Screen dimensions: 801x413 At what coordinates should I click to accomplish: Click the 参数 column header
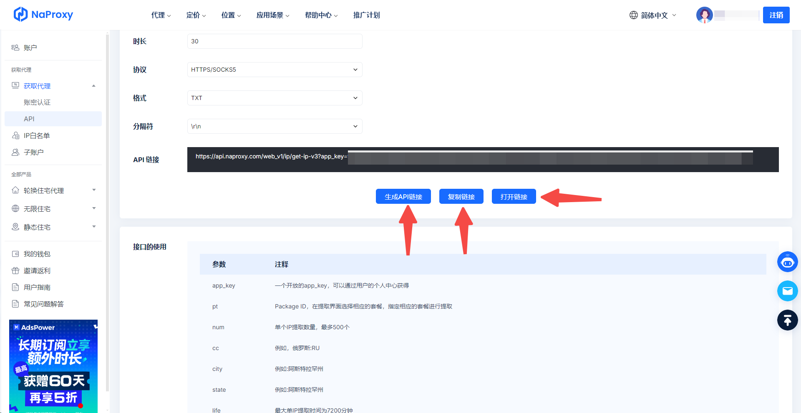click(219, 264)
